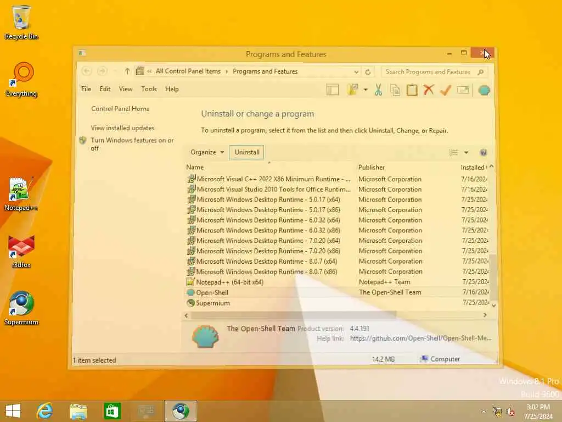Open the Supermium desktop shortcut
The height and width of the screenshot is (422, 562).
click(21, 308)
